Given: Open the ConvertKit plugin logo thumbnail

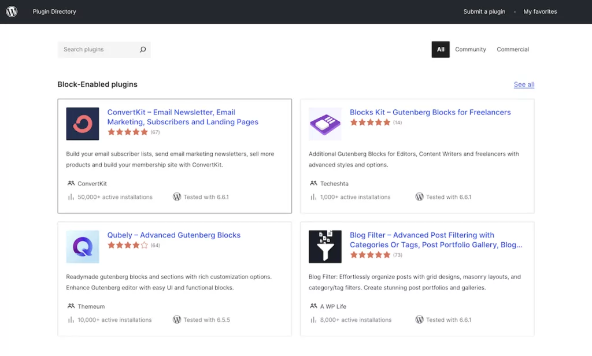Looking at the screenshot, I should [x=83, y=124].
